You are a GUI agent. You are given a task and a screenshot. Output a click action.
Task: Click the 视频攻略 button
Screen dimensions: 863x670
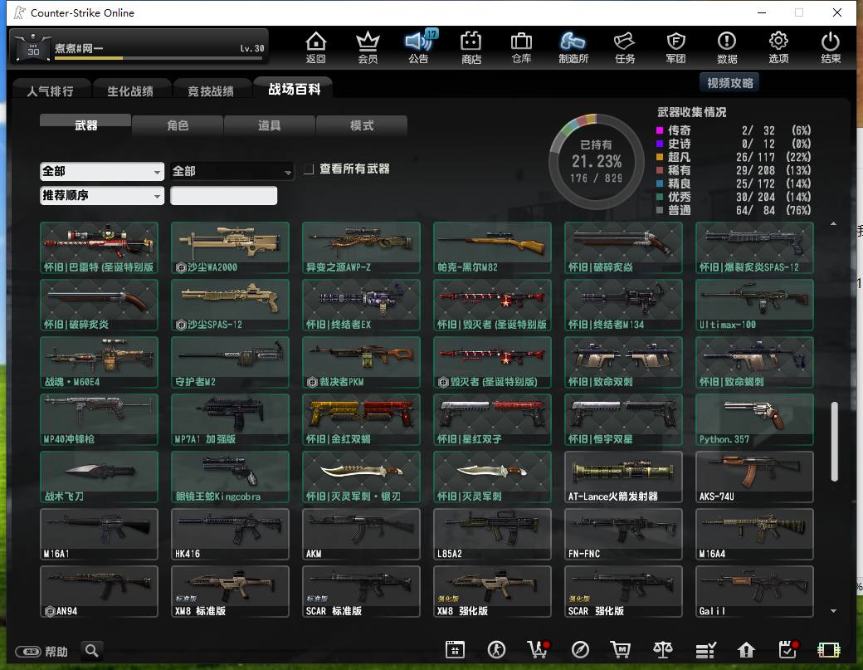[x=729, y=83]
